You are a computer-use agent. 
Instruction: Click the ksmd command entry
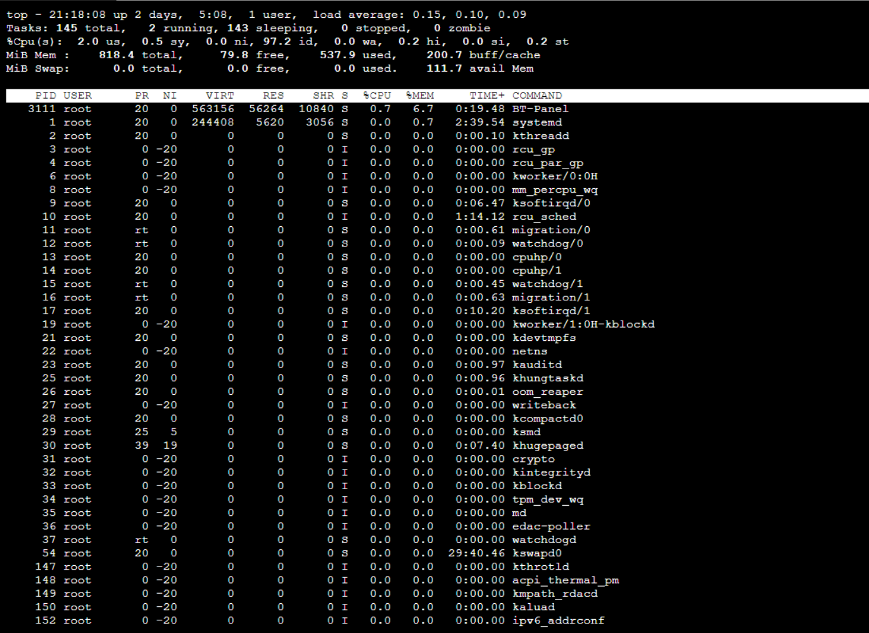526,432
